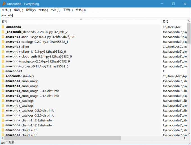
Task: Open the 编辑(E) menu
Action: (18, 10)
